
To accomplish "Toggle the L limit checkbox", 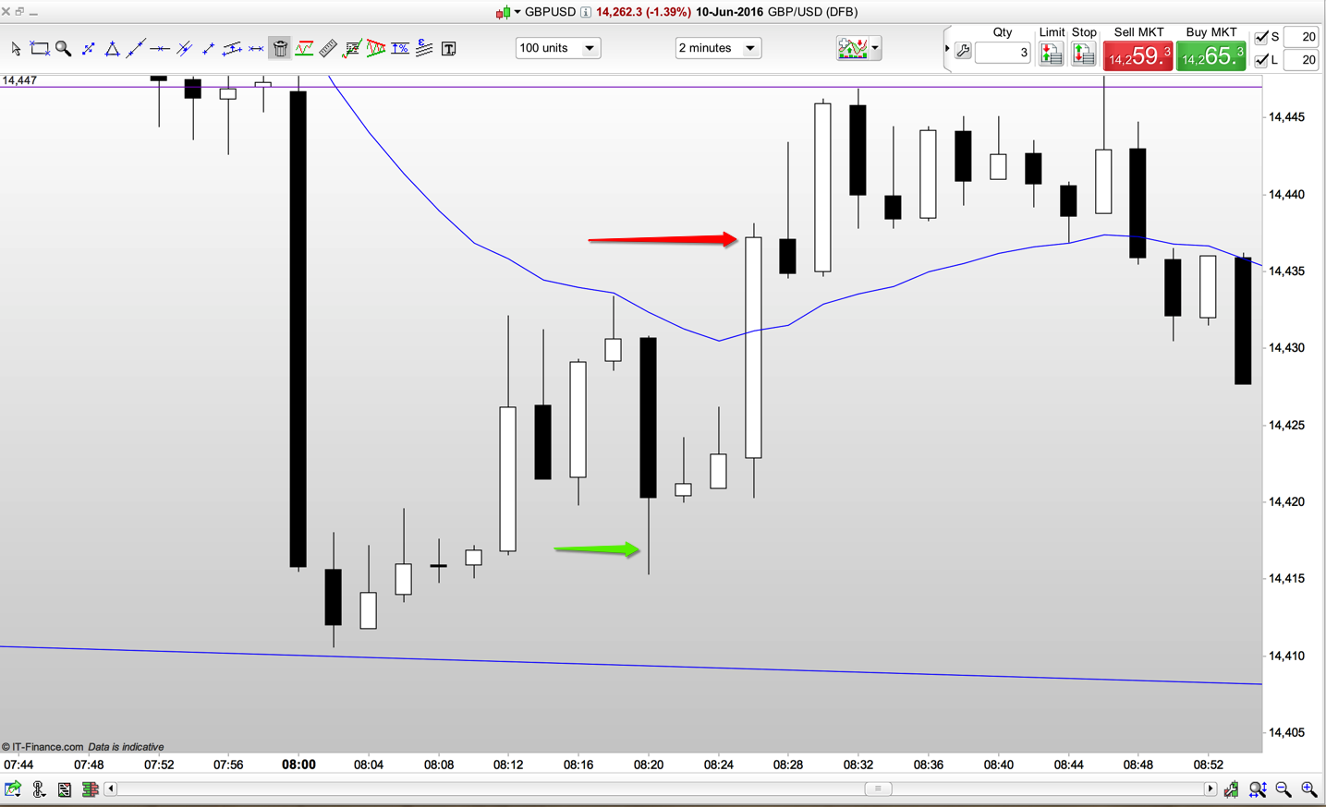I will [1261, 60].
